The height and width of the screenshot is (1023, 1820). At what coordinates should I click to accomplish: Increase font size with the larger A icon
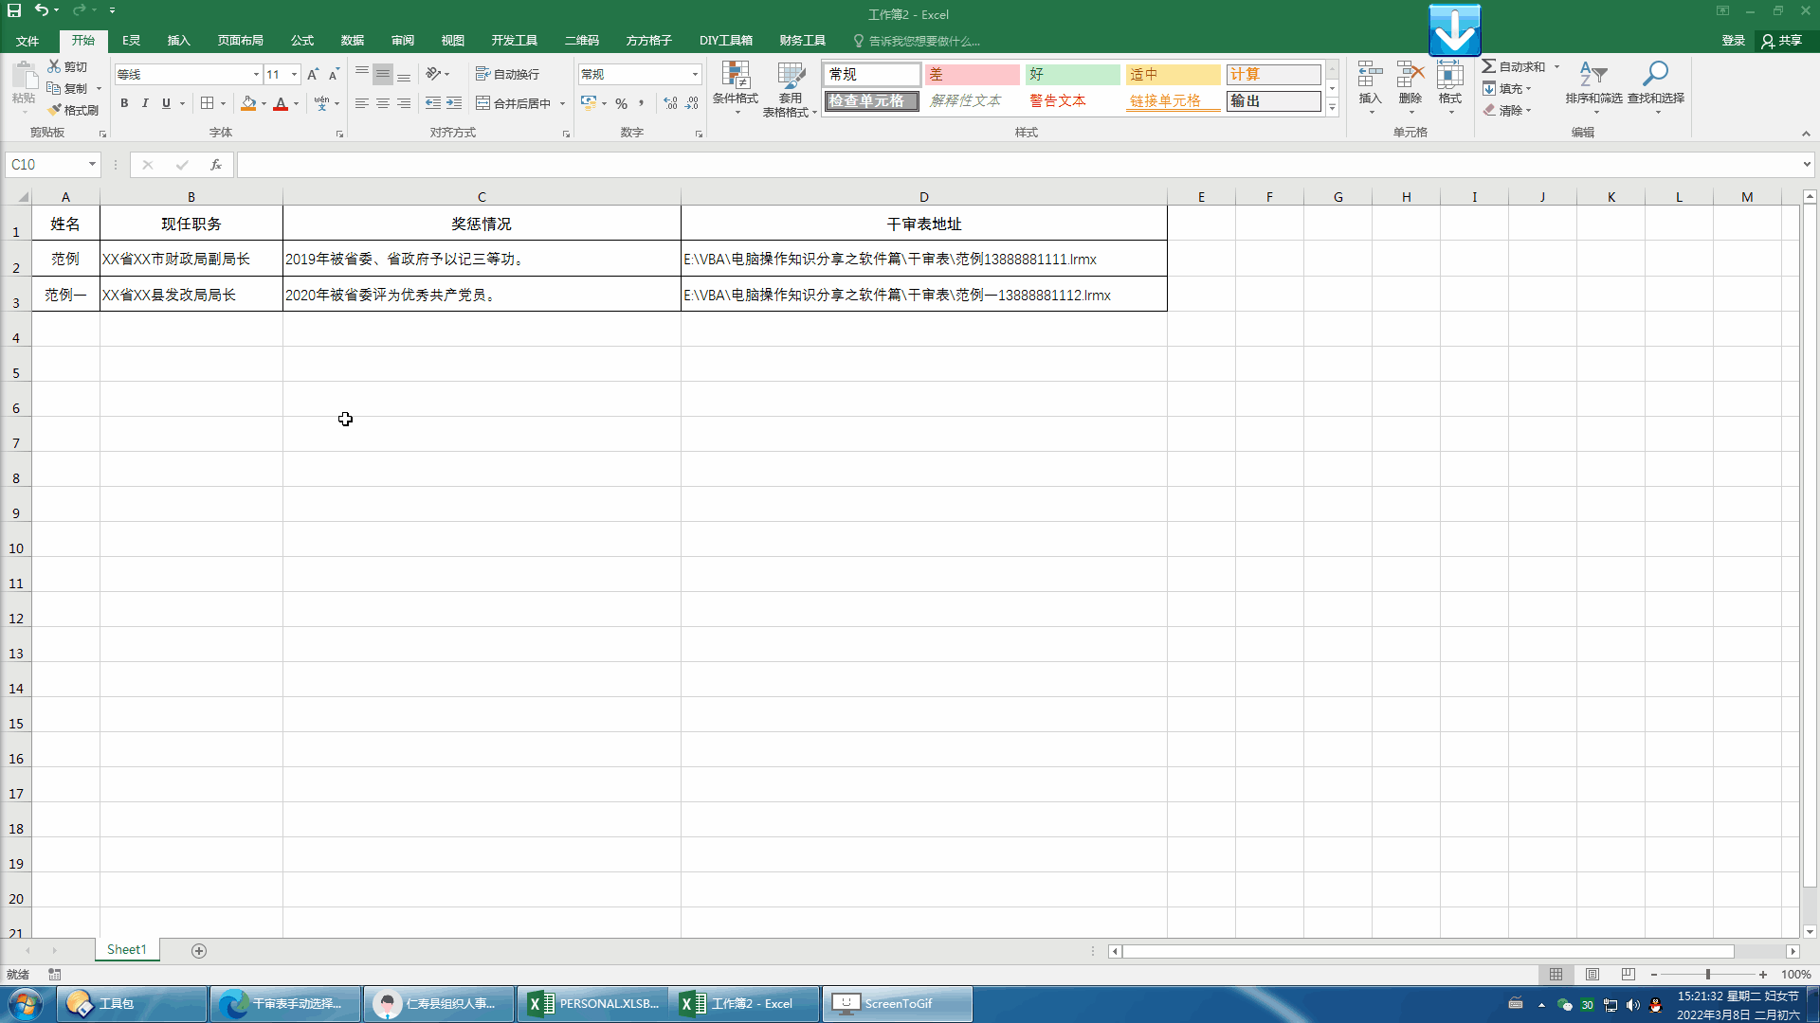[x=313, y=74]
